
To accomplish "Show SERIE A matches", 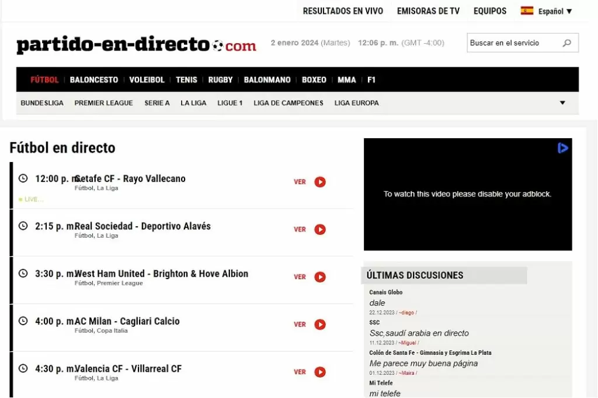I will pyautogui.click(x=157, y=103).
